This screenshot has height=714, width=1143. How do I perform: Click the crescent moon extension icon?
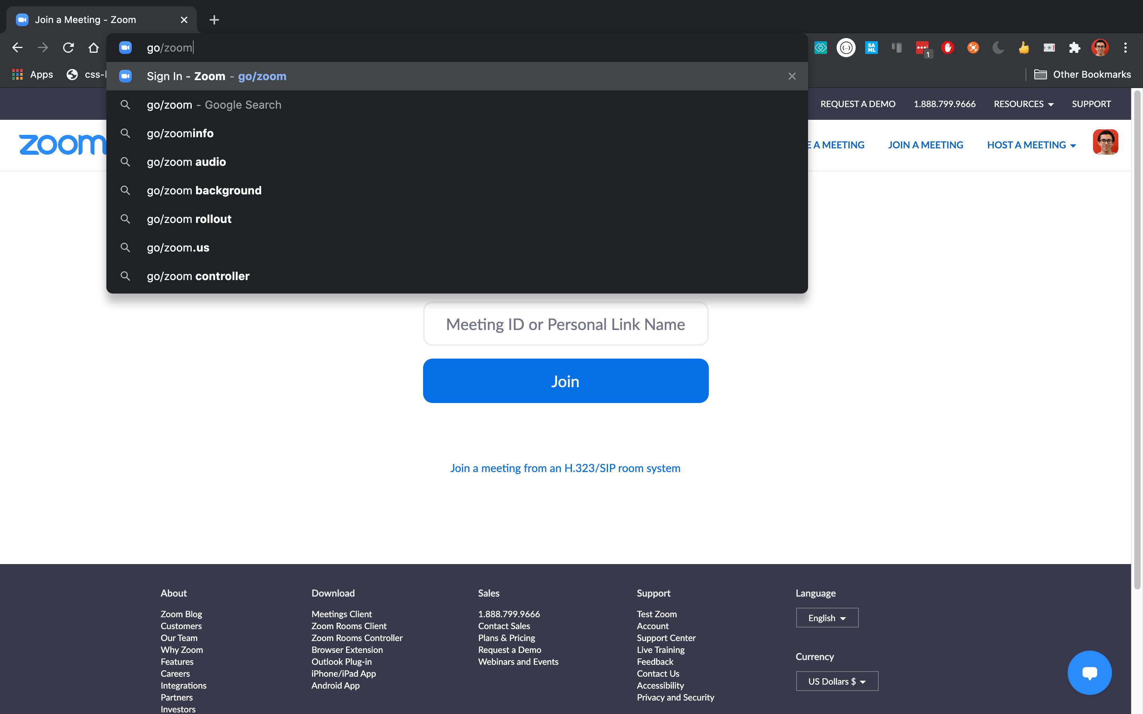(998, 48)
